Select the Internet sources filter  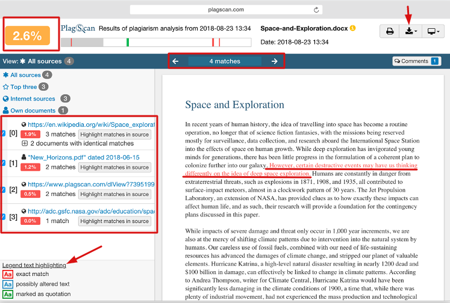(x=33, y=99)
